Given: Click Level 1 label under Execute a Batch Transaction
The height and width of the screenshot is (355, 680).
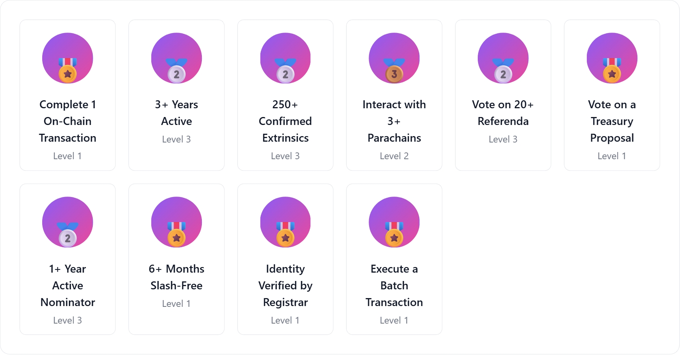Looking at the screenshot, I should pyautogui.click(x=394, y=320).
